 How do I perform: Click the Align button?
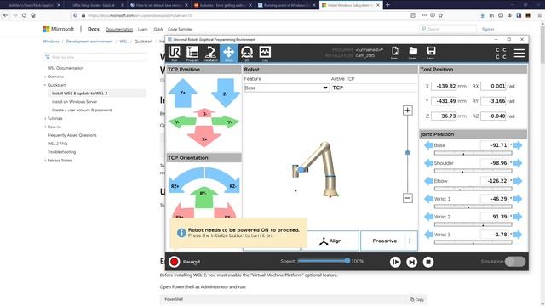tap(330, 241)
